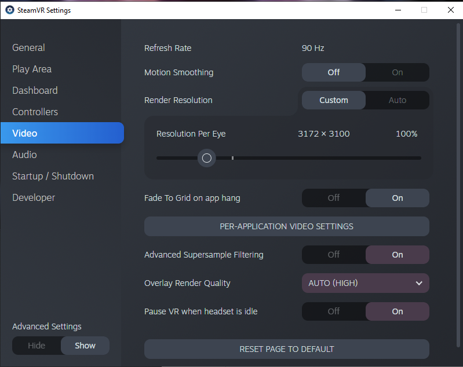Click the SteamVR logo icon in title bar

point(10,10)
